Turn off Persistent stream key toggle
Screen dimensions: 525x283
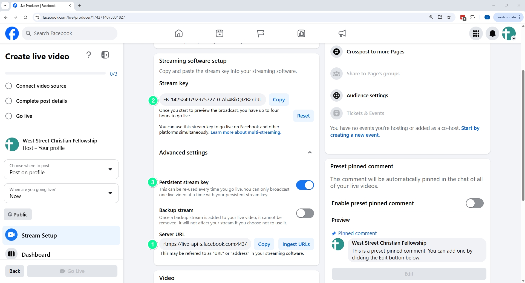pyautogui.click(x=305, y=185)
